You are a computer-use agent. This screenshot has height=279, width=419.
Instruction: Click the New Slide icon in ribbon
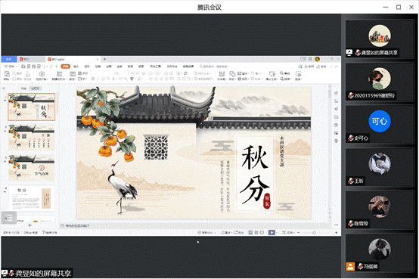click(x=59, y=74)
